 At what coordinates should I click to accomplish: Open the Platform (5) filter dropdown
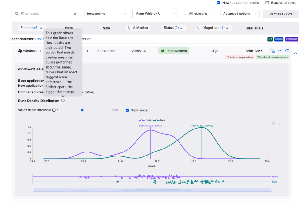[31, 28]
